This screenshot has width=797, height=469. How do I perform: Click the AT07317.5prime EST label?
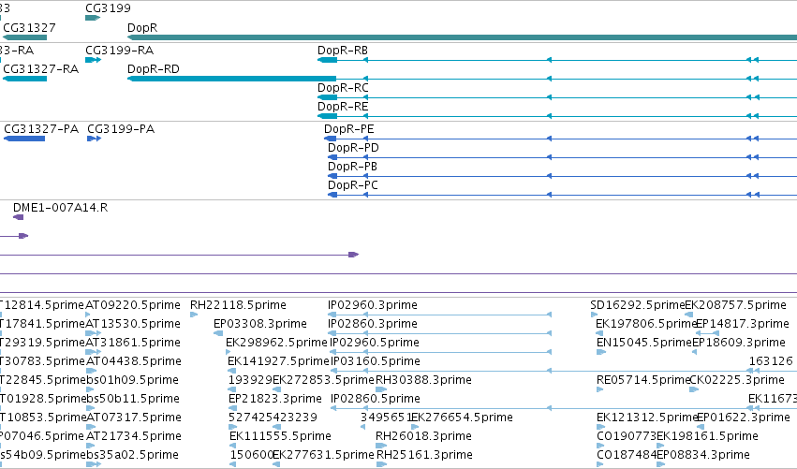134,418
